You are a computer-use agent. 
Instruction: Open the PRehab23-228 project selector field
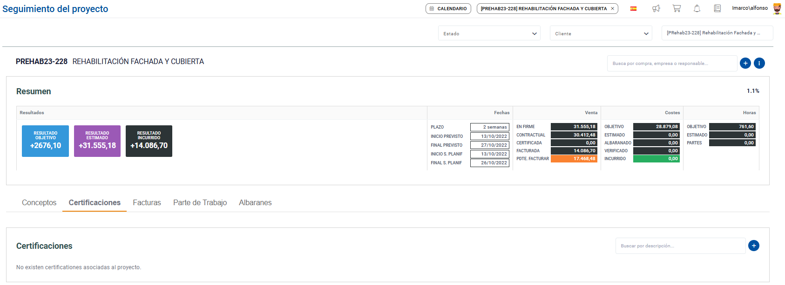717,33
